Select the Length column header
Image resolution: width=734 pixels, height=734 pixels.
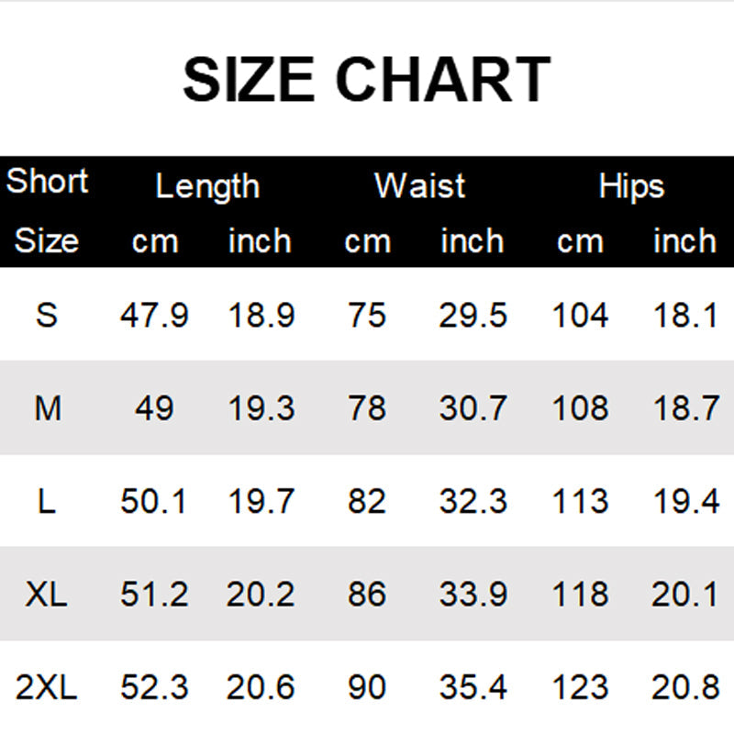(x=207, y=186)
